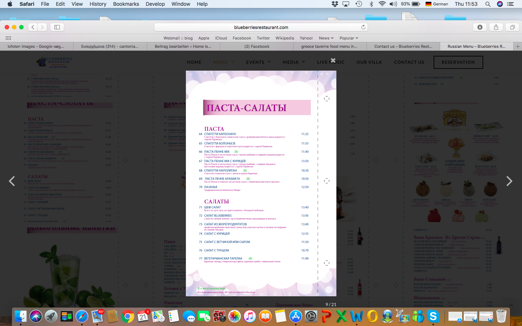Open System Preferences from the Dock
Viewport: 522px width, 326px height.
pos(311,316)
